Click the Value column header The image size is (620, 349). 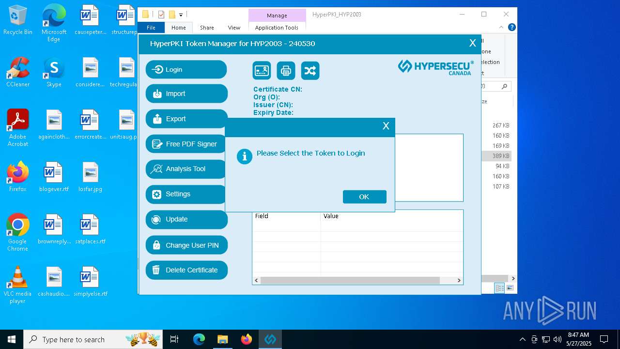[391, 216]
